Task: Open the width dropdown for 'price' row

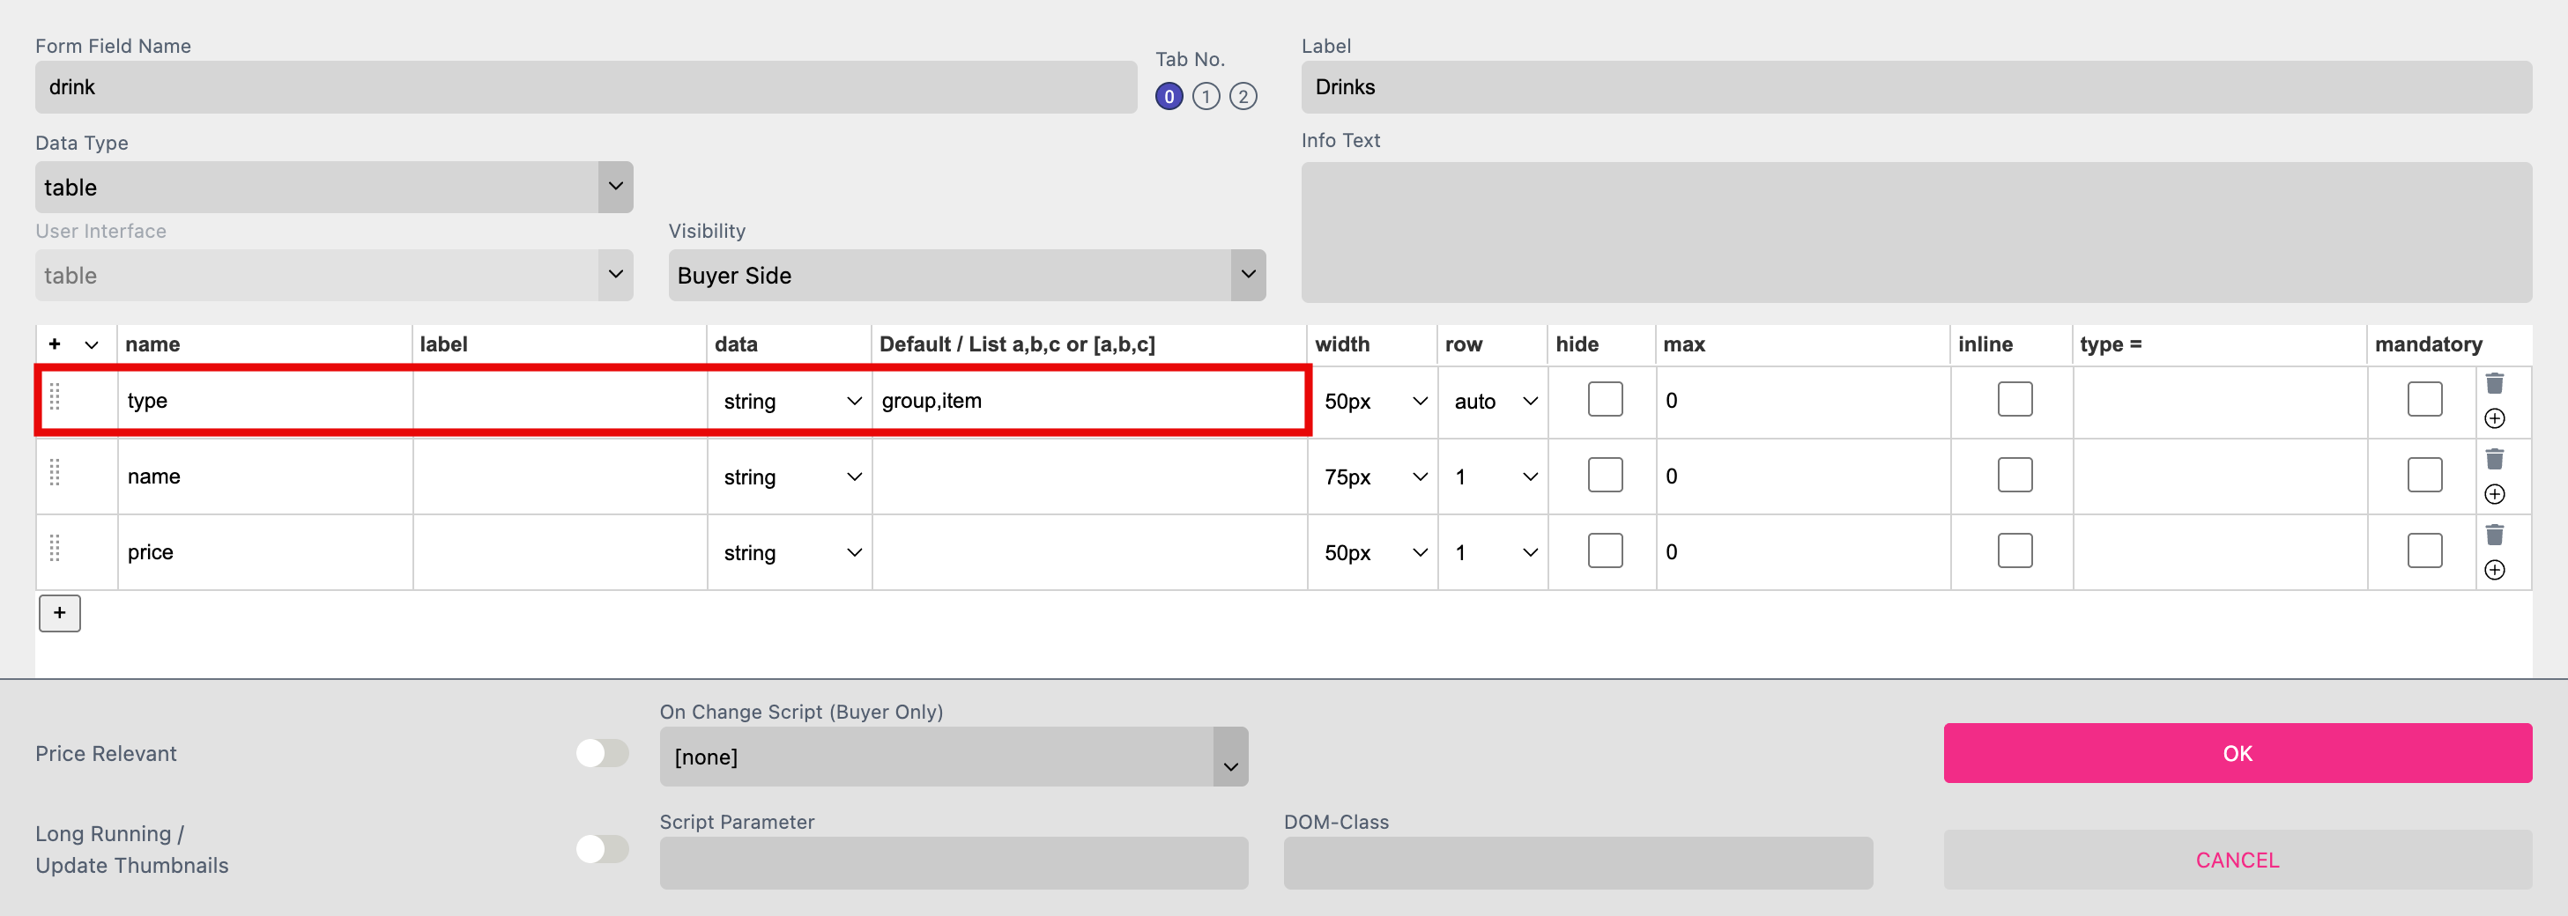Action: click(1375, 553)
